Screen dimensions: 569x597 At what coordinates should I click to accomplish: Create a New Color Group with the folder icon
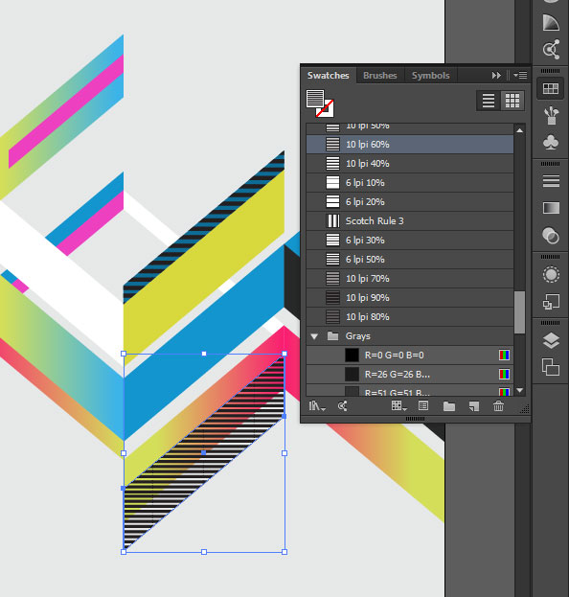pyautogui.click(x=449, y=406)
